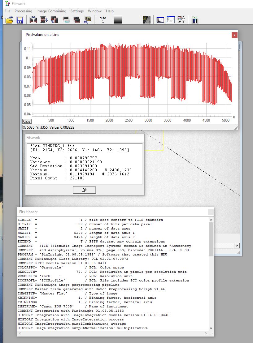Screen dimensions: 253x343
Task: Save the image using the floppy disk icon
Action: point(20,20)
